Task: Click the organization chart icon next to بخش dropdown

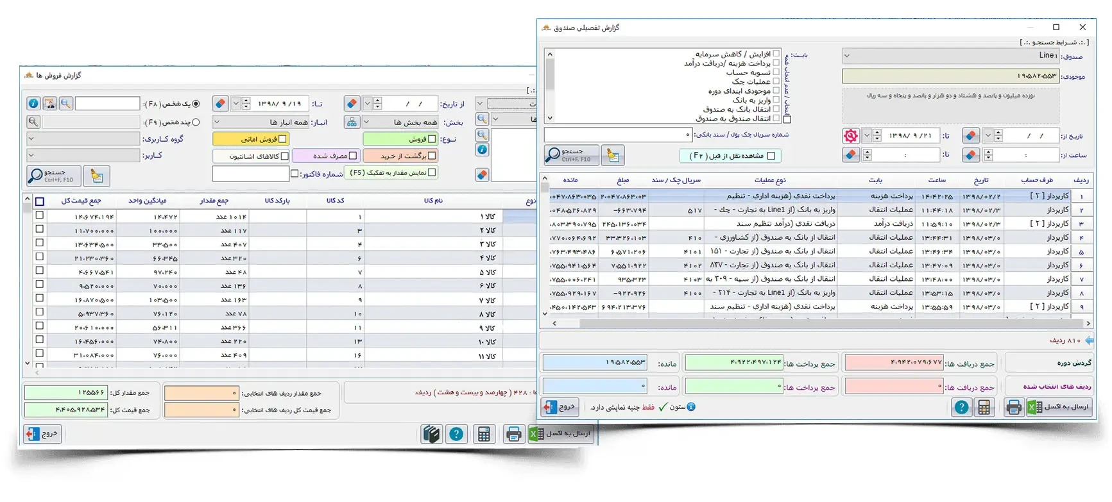Action: [352, 122]
